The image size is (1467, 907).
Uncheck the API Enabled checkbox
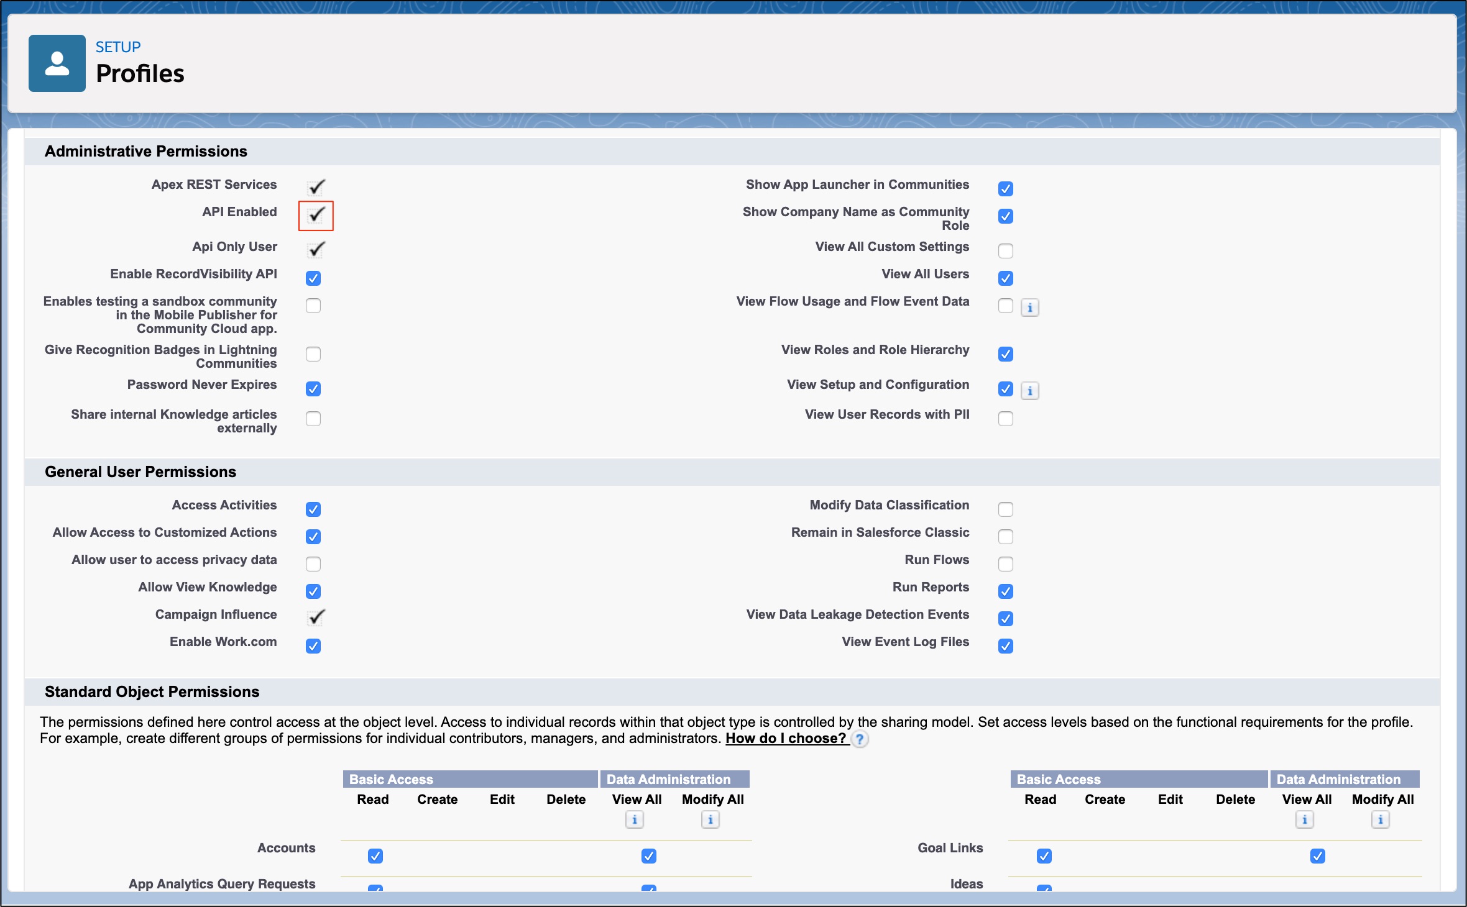pos(316,216)
